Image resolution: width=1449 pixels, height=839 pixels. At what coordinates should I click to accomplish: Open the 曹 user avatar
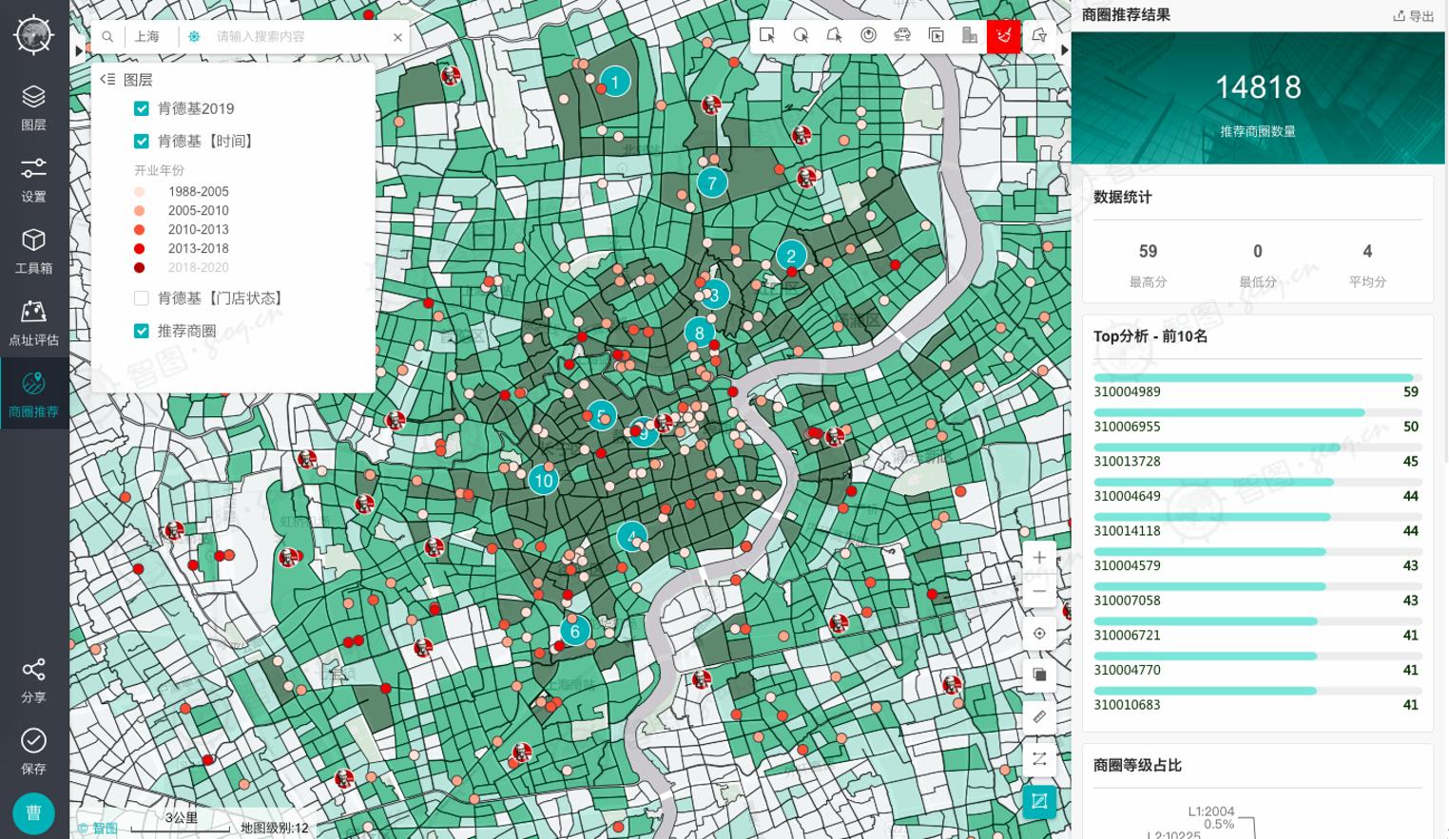(33, 813)
